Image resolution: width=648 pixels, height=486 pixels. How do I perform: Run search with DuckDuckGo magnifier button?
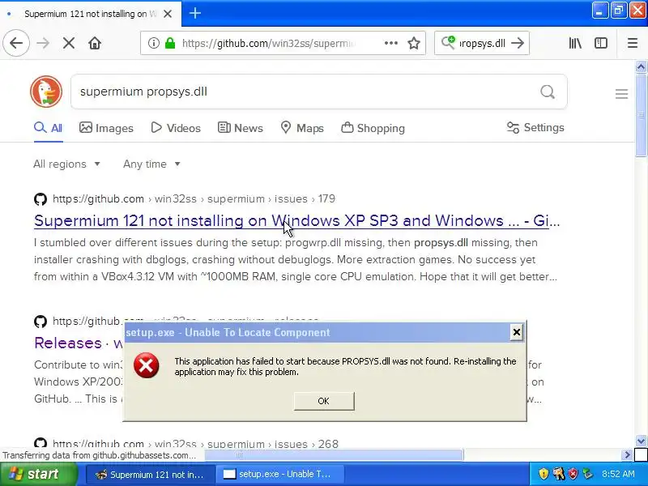[x=548, y=92]
